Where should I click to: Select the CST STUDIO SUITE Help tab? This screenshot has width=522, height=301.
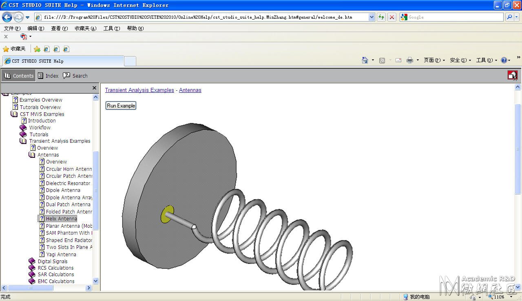tap(63, 61)
